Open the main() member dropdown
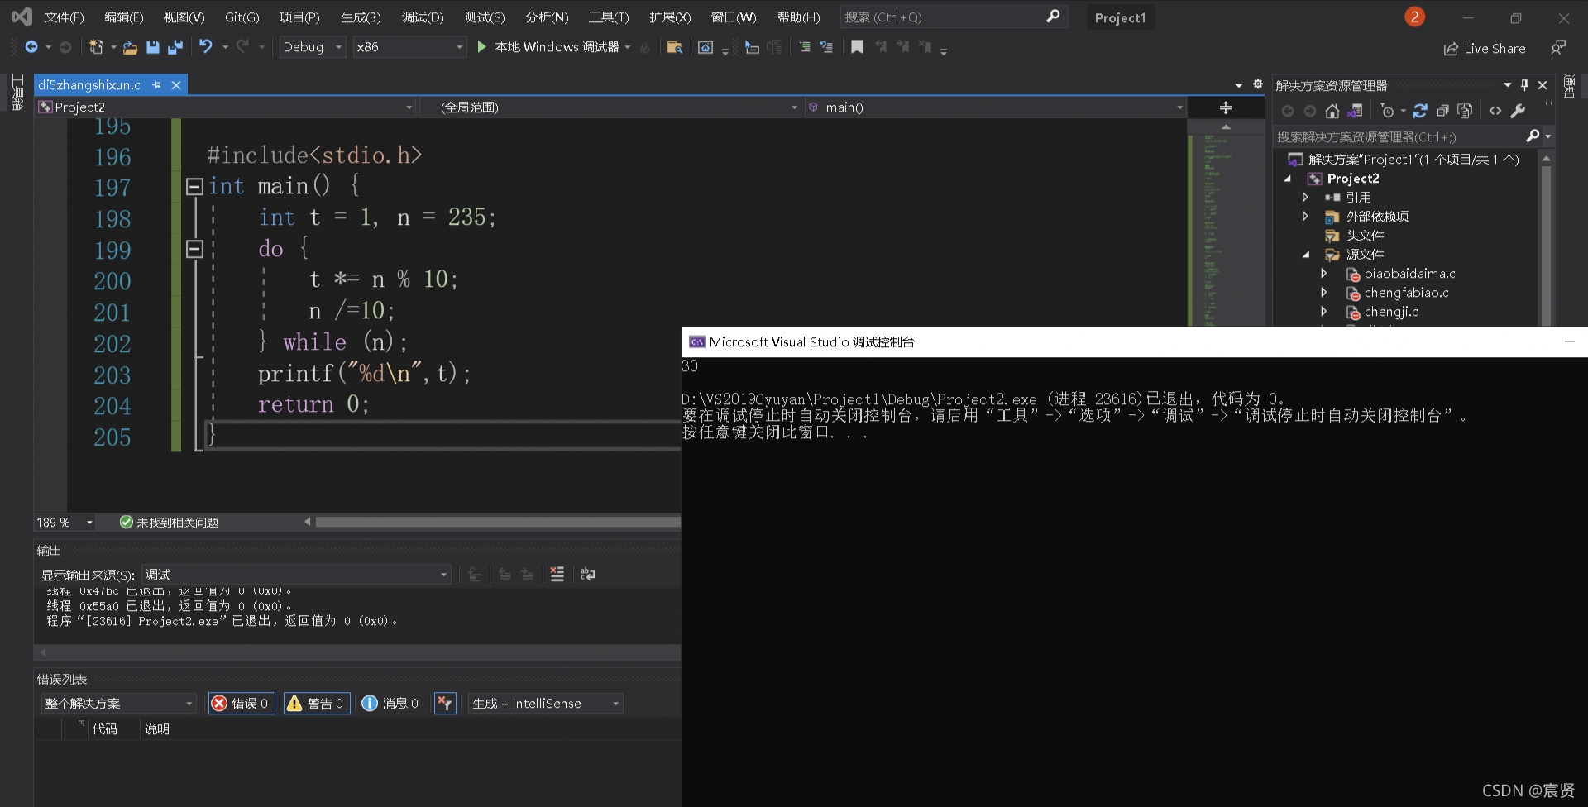This screenshot has height=807, width=1588. coord(995,107)
